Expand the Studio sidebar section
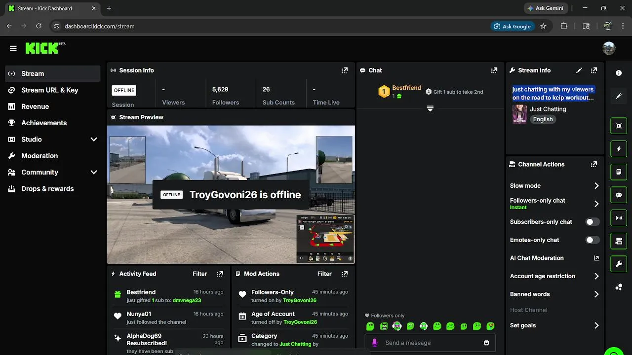Image resolution: width=632 pixels, height=355 pixels. [94, 140]
